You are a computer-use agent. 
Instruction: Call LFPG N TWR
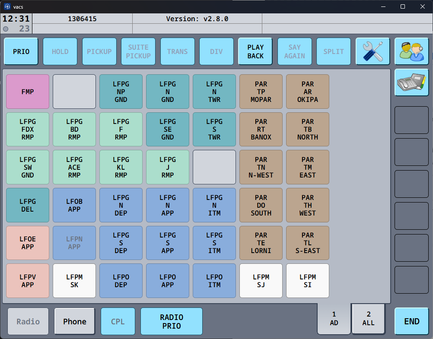click(x=214, y=92)
